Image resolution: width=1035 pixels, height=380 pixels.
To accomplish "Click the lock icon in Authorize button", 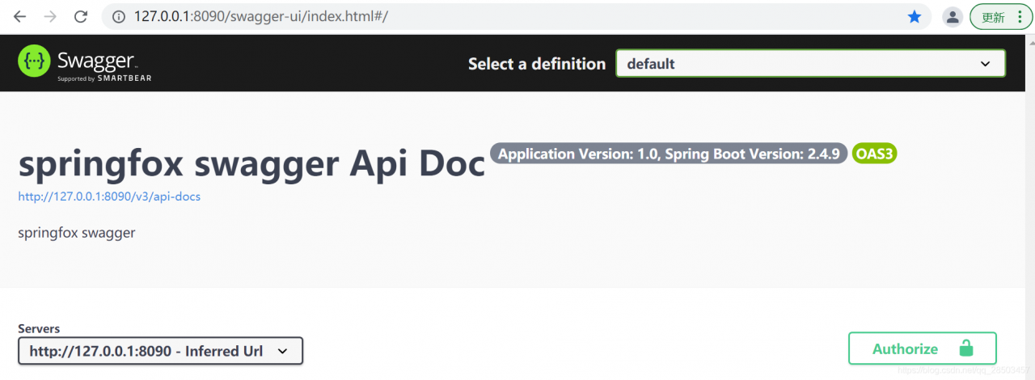I will [965, 348].
